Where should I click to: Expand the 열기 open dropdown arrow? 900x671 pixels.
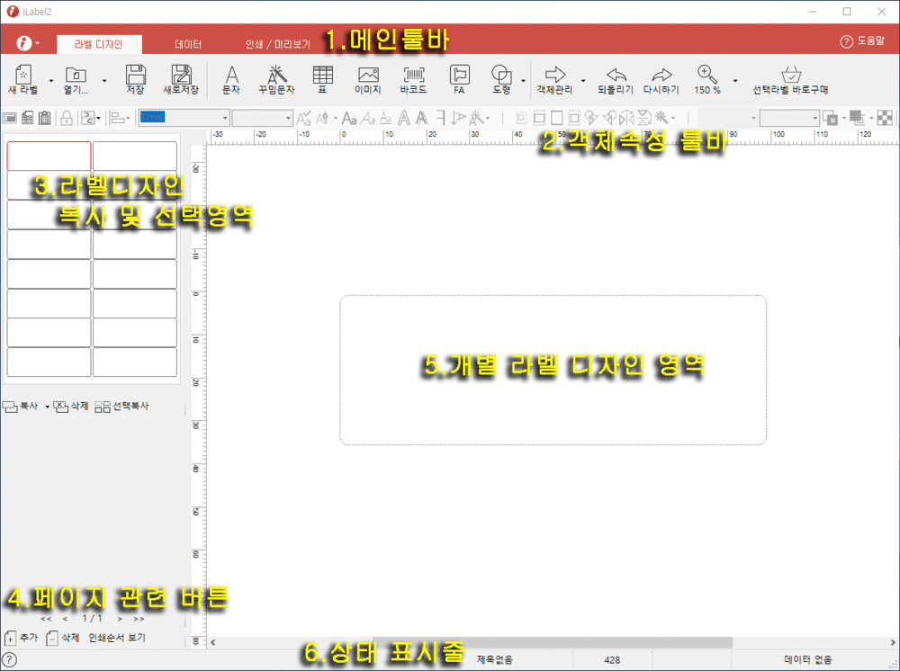click(x=103, y=81)
